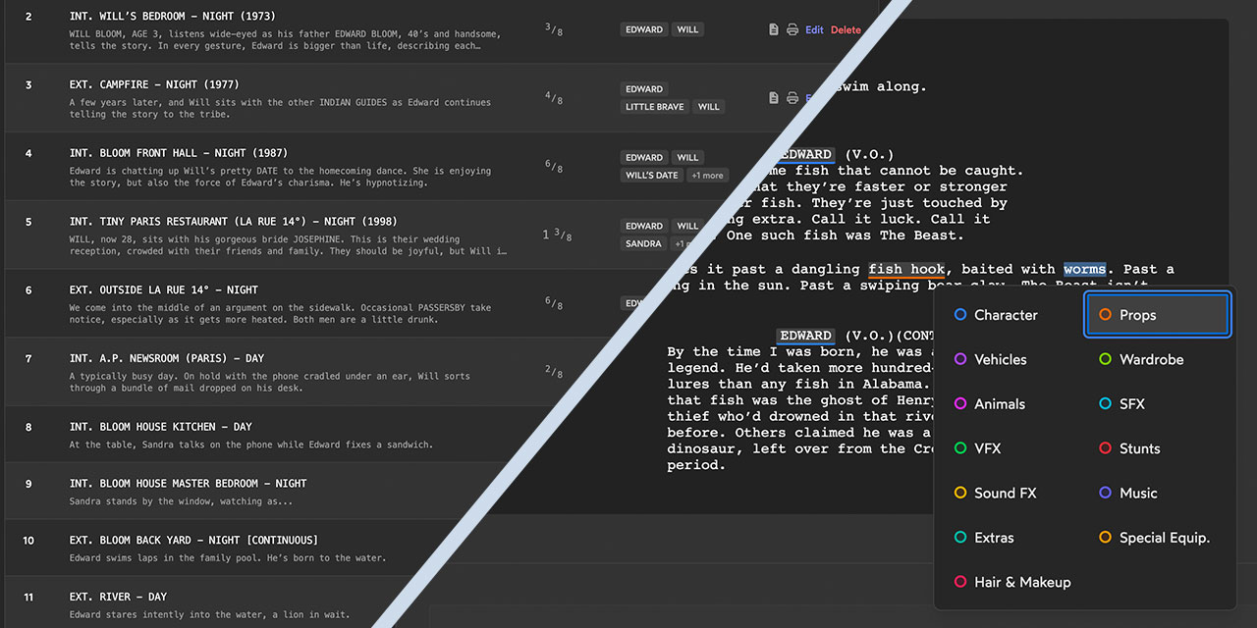
Task: Edit scene 2 Will's Bedroom
Action: point(814,29)
